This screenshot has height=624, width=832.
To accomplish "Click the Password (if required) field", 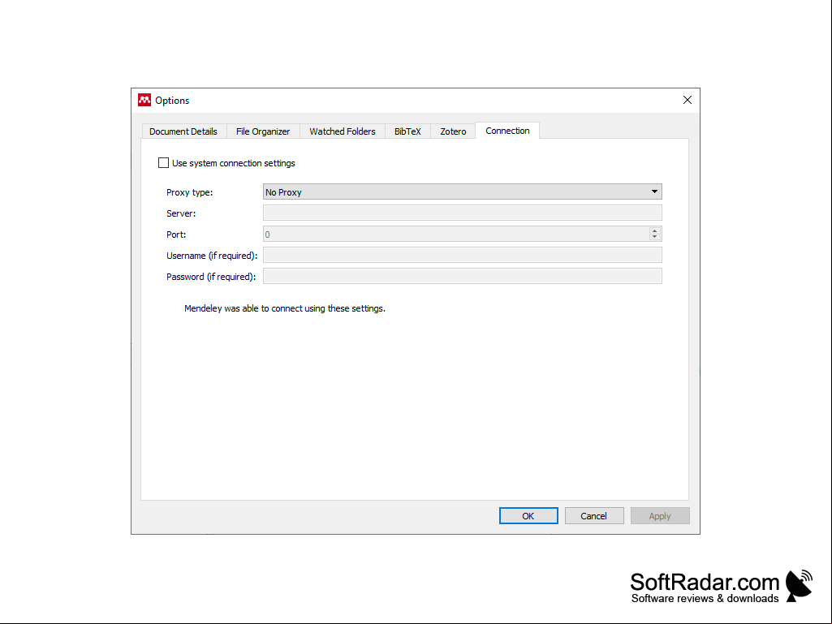I will tap(462, 276).
